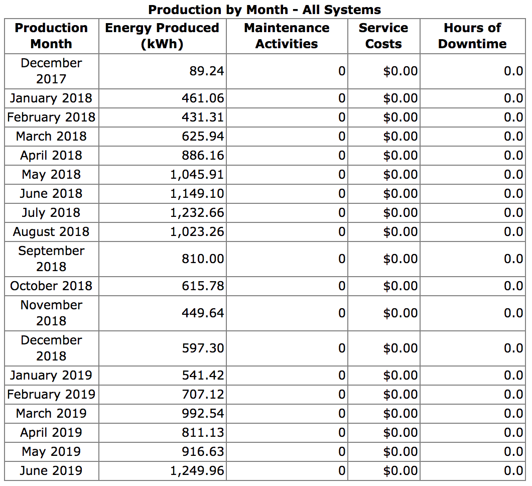Select energy value 1,232.66

coord(197,212)
